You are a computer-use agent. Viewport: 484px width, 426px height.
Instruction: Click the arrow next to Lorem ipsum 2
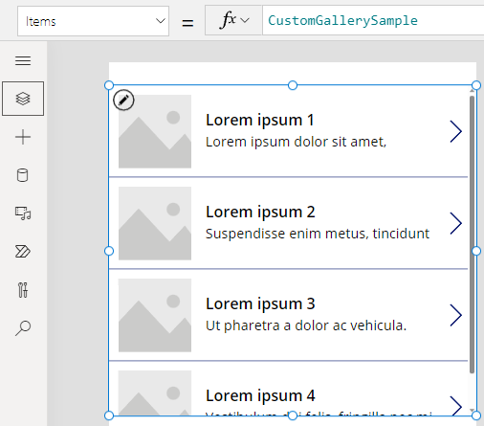pyautogui.click(x=456, y=223)
